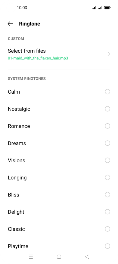The image size is (118, 264).
Task: Open the Select from files chevron
Action: pos(109,54)
